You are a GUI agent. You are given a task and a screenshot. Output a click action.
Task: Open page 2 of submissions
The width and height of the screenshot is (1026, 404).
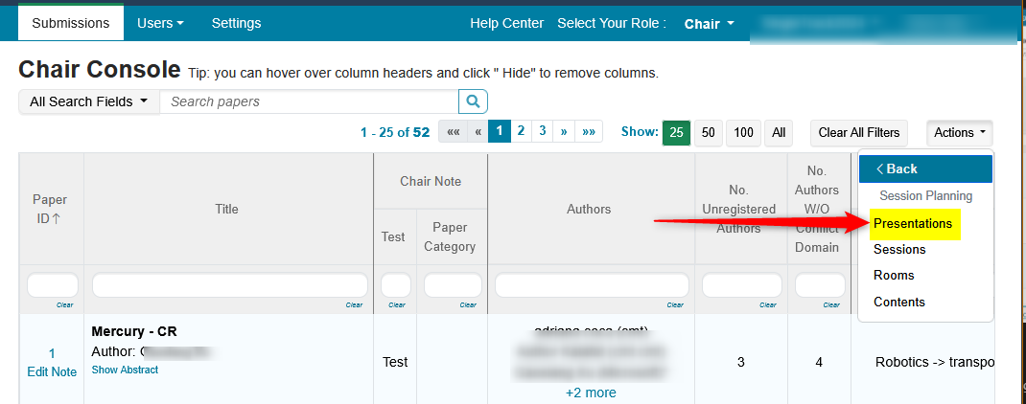point(521,132)
